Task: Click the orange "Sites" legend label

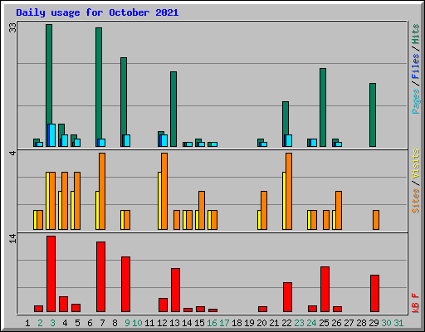Action: click(x=416, y=201)
